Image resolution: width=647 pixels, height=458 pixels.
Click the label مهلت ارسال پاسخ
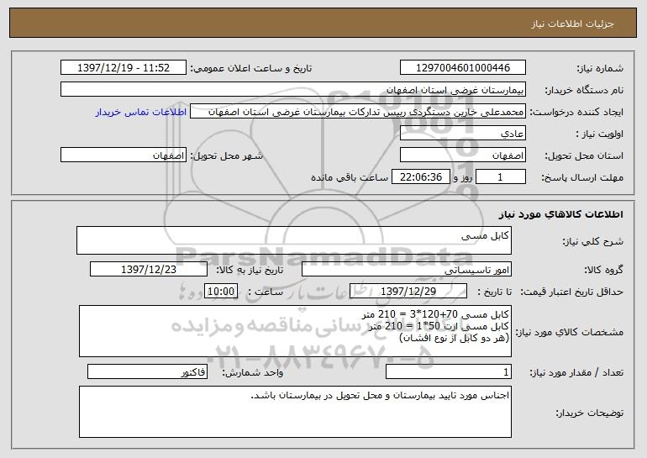582,177
